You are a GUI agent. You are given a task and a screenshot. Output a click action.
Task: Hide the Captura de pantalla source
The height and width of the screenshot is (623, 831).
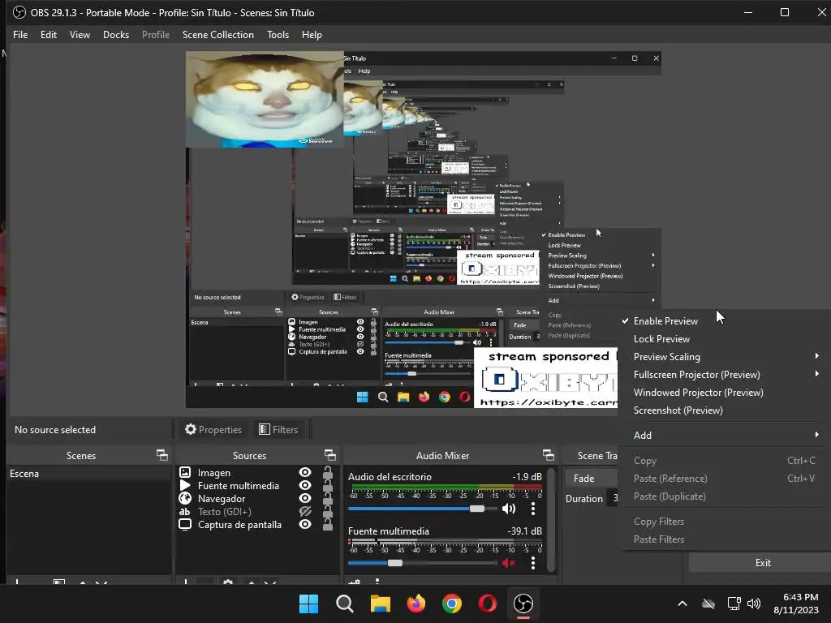[305, 525]
